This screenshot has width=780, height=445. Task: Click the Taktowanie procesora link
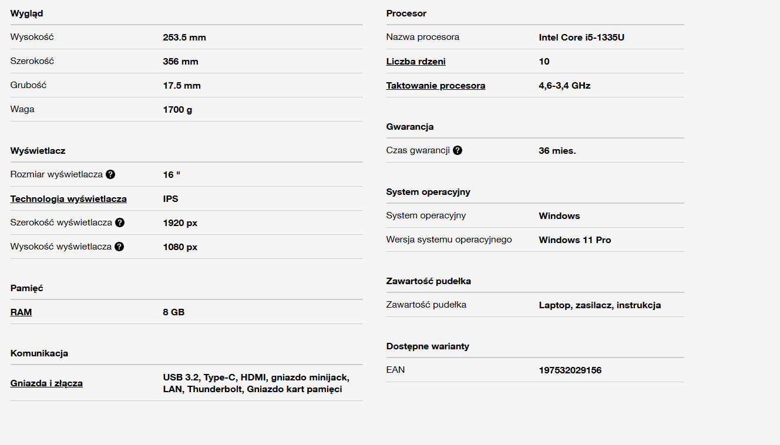click(436, 86)
